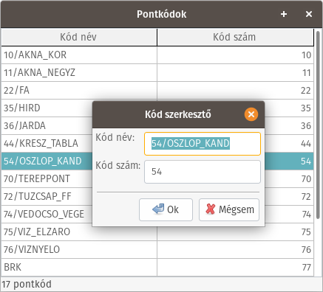
Task: Click the code number cell 72
Action: [x=289, y=197]
